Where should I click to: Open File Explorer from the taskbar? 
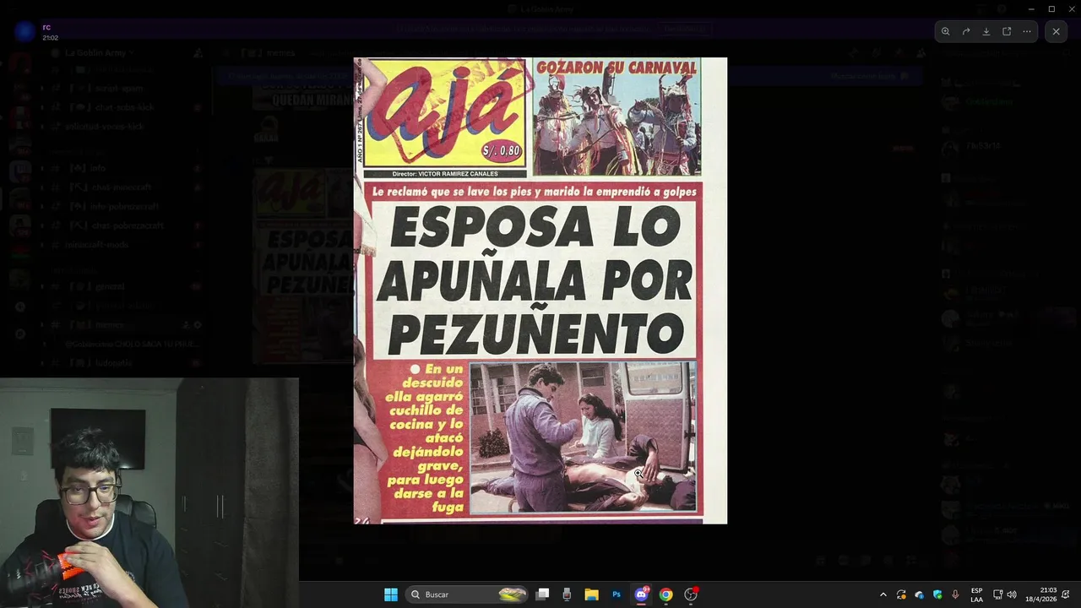click(591, 594)
